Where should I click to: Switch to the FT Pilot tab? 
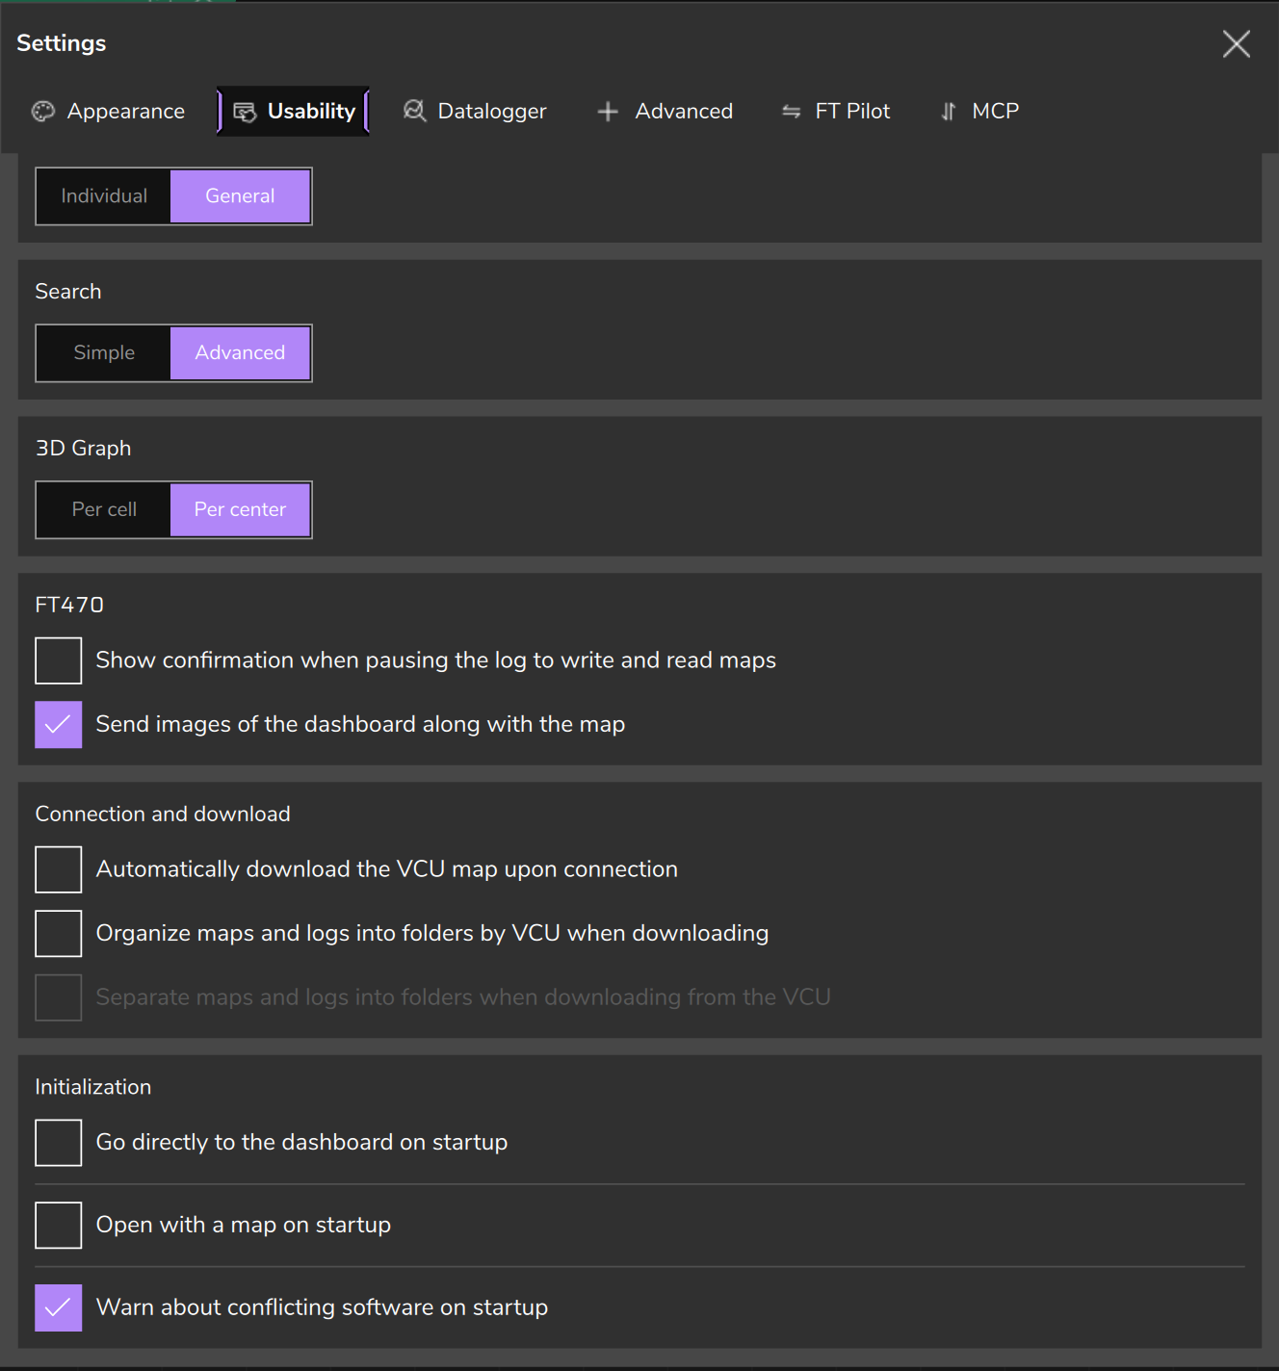pyautogui.click(x=836, y=112)
